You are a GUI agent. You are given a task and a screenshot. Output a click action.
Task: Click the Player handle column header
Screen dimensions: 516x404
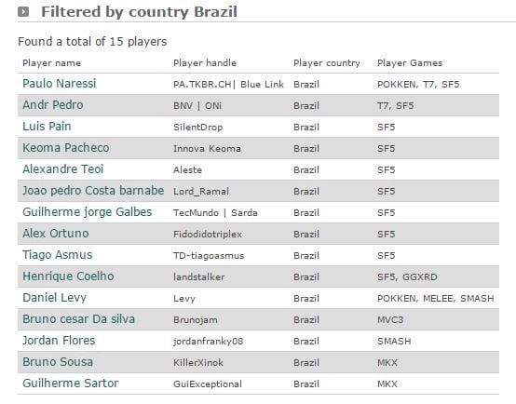pyautogui.click(x=205, y=63)
